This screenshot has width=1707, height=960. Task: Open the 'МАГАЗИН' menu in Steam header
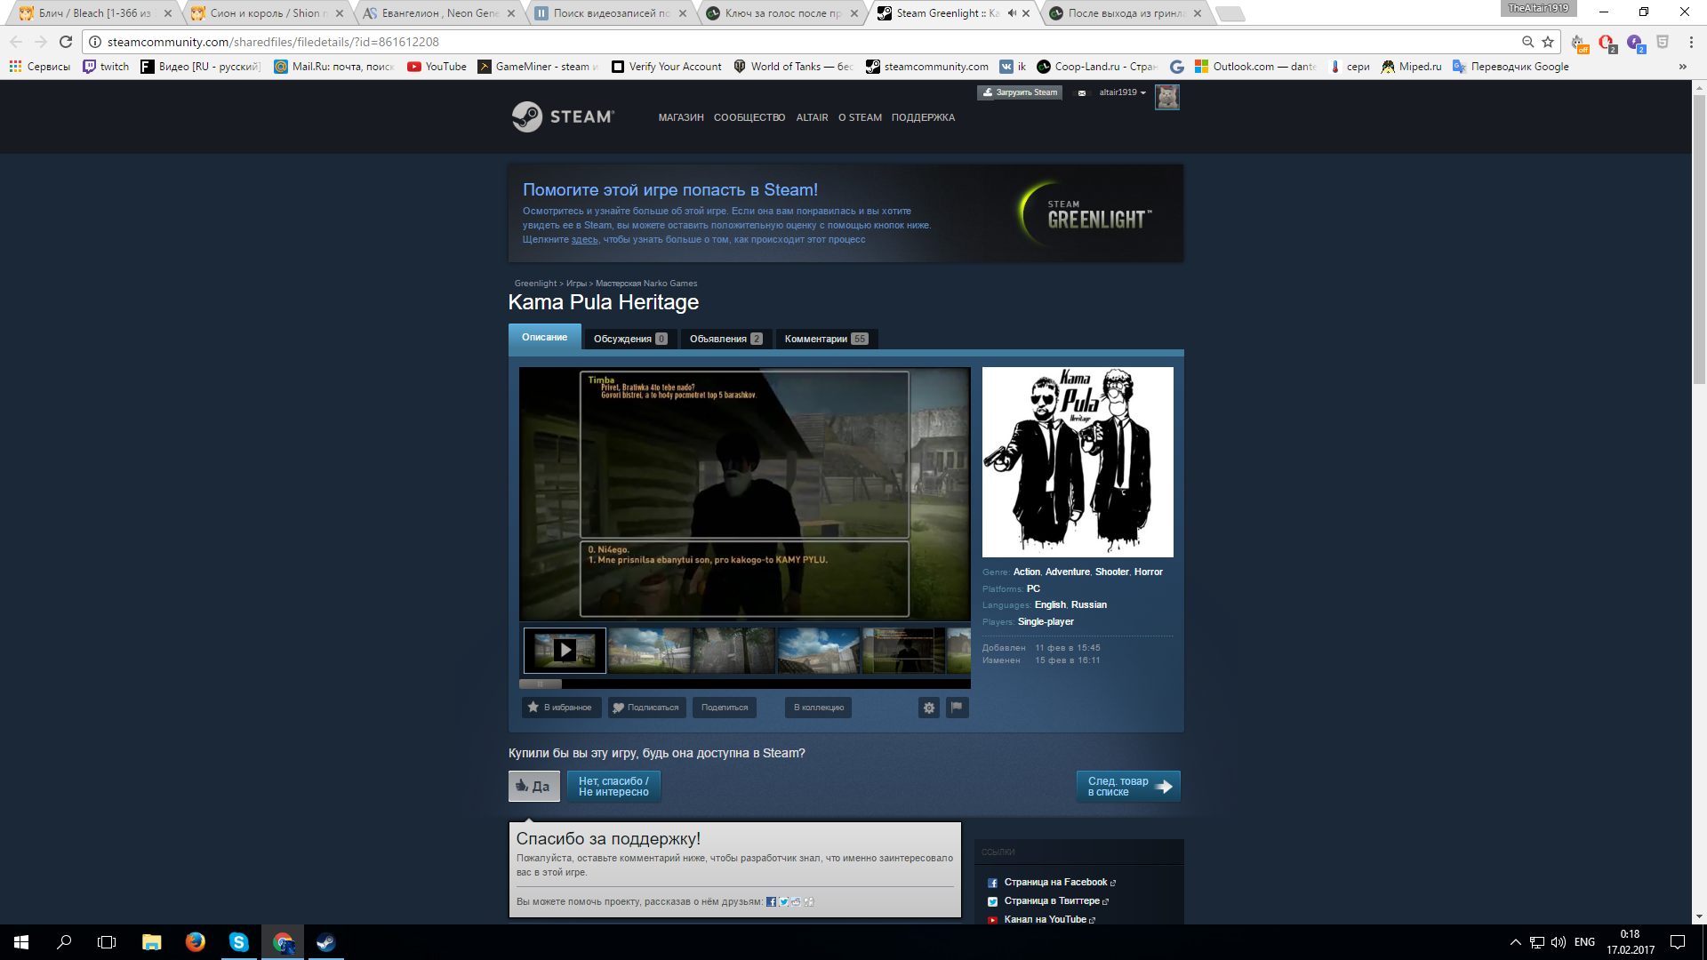point(681,117)
